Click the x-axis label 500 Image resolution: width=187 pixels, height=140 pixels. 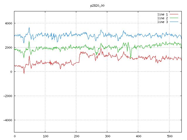coord(170,136)
